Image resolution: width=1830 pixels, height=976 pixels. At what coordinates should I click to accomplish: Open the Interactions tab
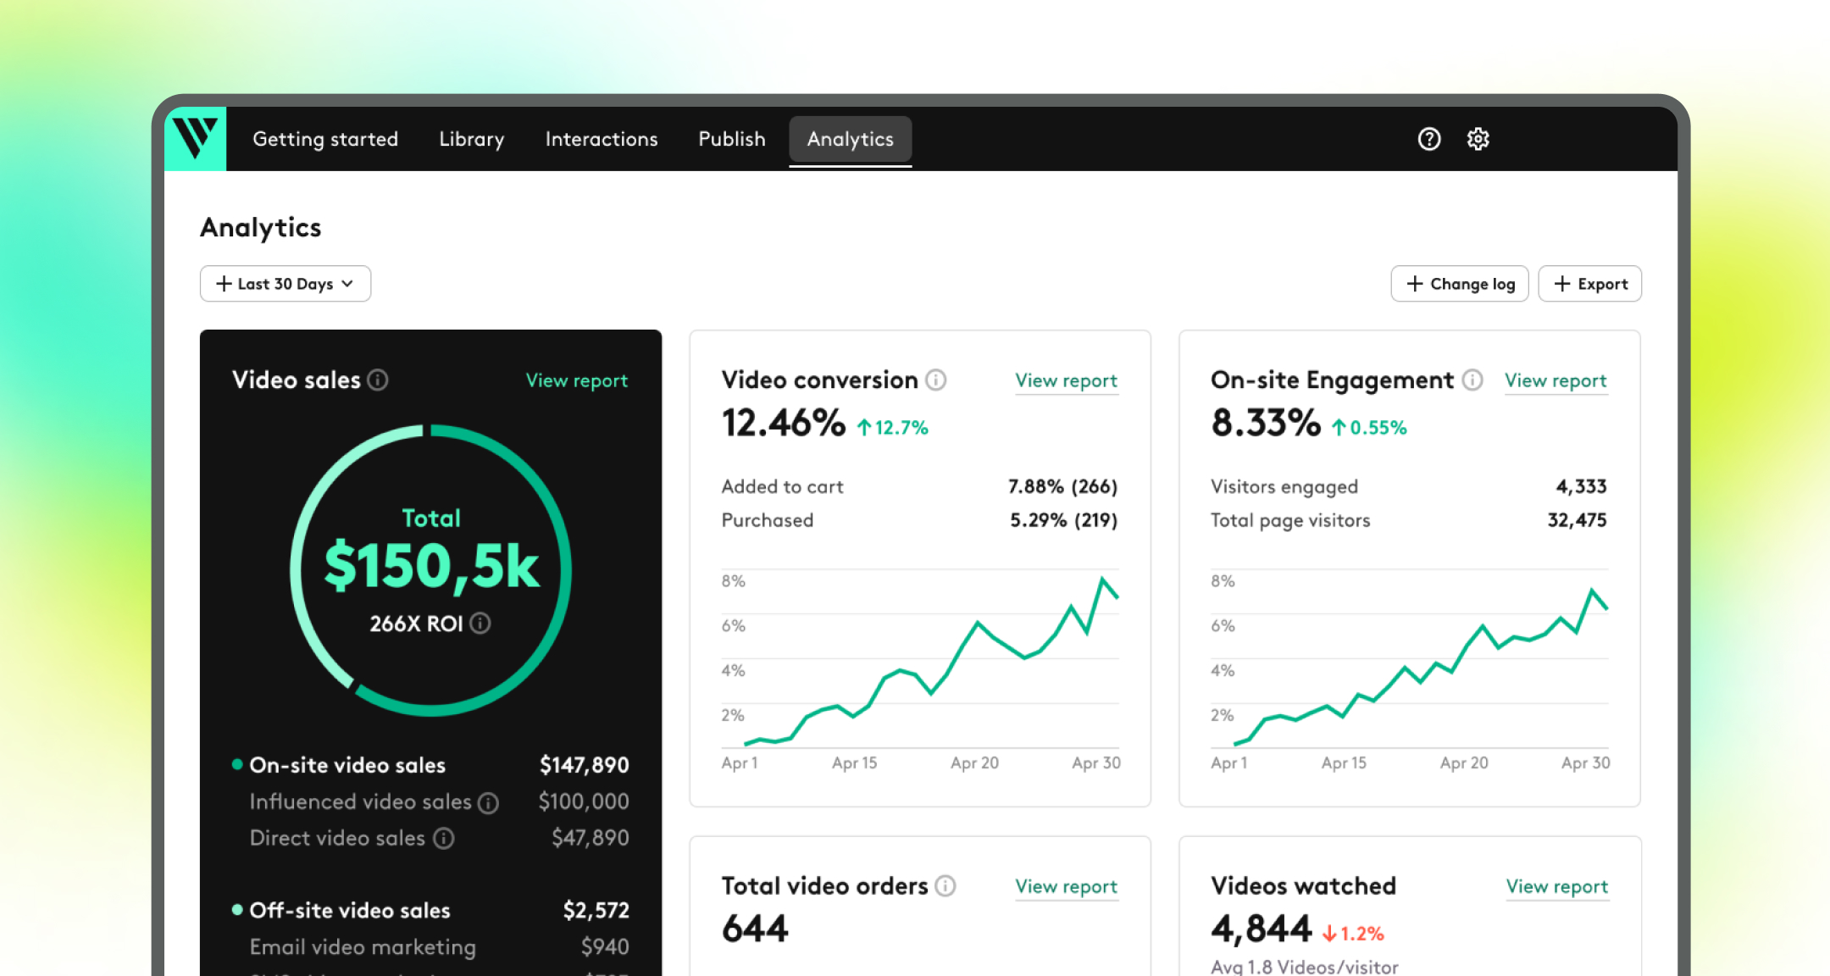pos(602,139)
